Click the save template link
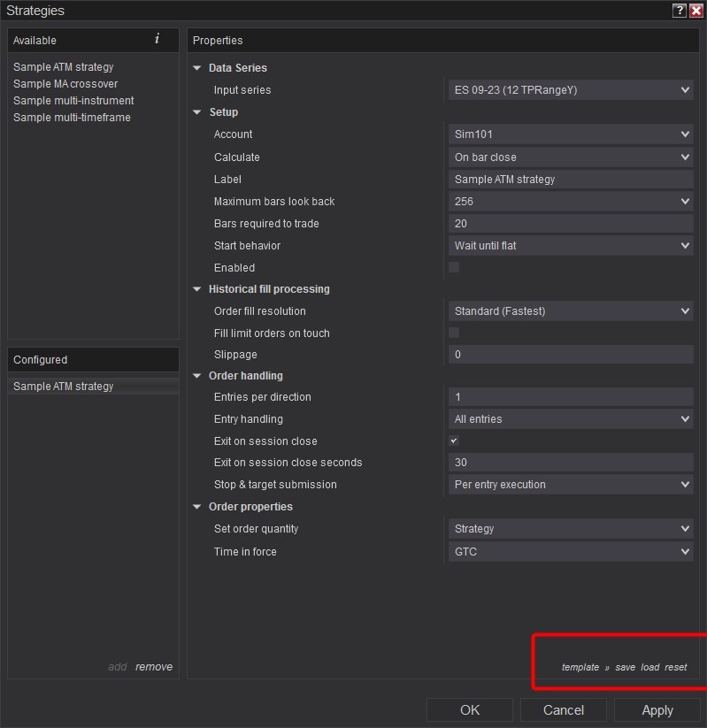 [625, 667]
